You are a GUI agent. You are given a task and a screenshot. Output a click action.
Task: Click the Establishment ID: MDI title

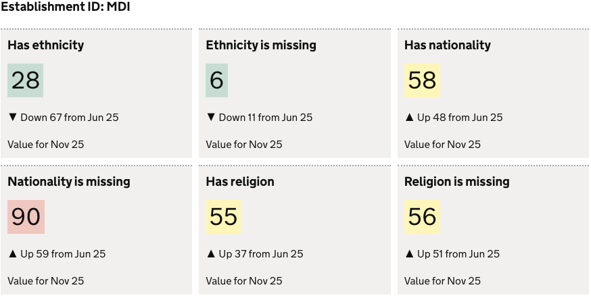(66, 9)
